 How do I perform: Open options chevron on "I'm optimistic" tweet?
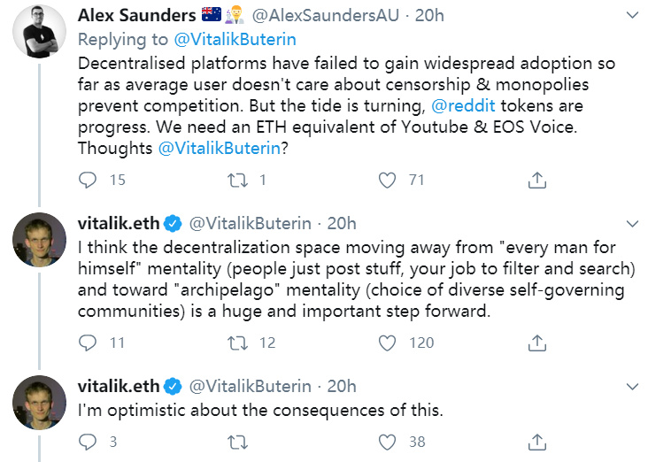coord(629,387)
